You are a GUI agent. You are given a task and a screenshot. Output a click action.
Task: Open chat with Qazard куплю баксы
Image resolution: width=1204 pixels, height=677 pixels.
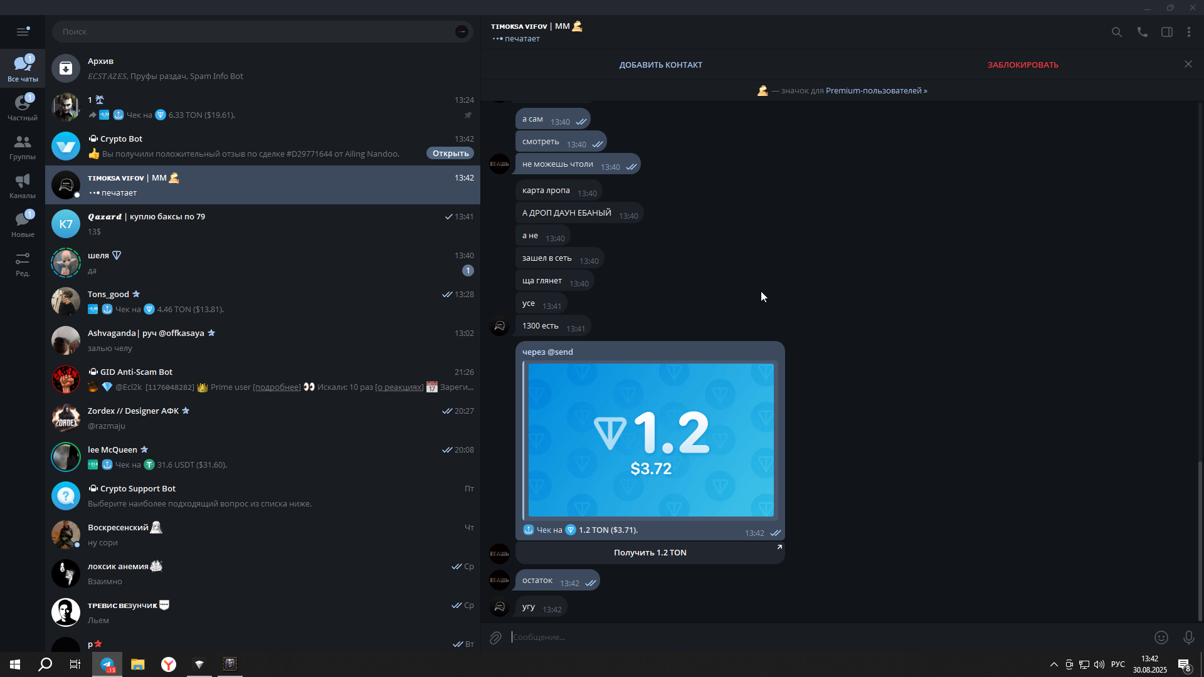(263, 224)
